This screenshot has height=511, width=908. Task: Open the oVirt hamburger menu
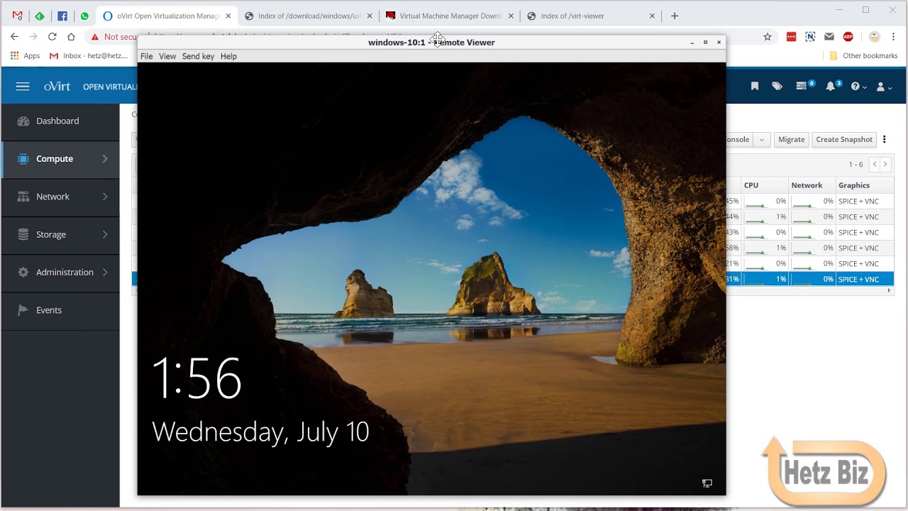(x=23, y=87)
